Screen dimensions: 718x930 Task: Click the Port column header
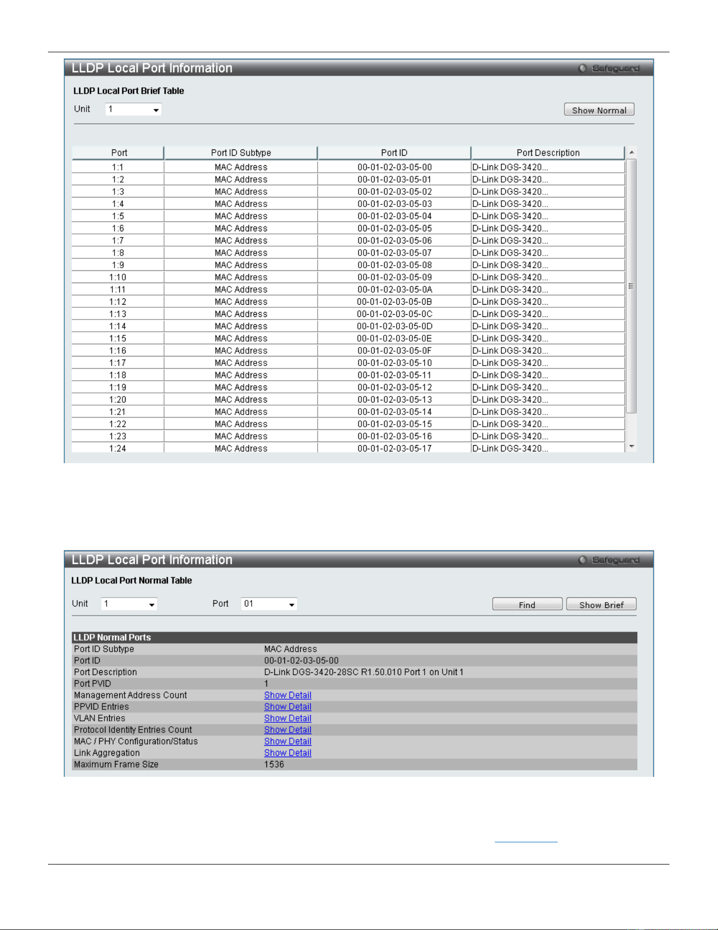click(119, 153)
